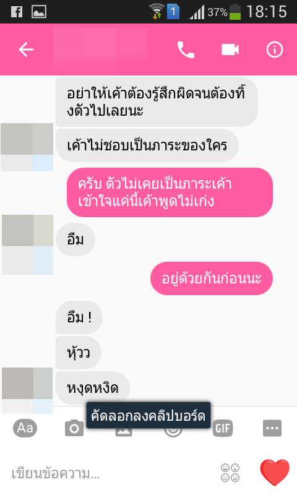Go back using the arrow icon

tap(26, 49)
